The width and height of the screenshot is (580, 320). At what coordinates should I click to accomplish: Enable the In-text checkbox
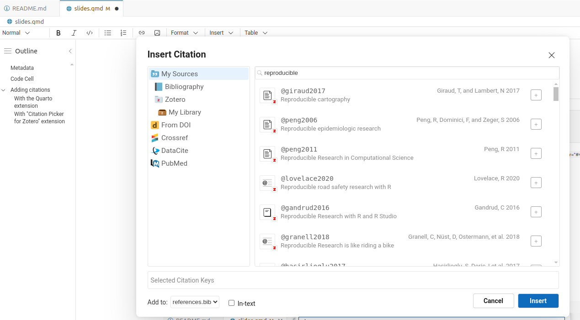pyautogui.click(x=232, y=303)
